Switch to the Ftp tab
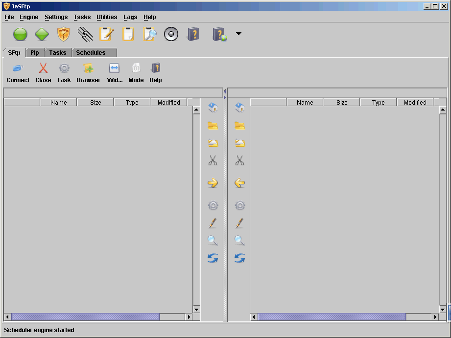The height and width of the screenshot is (338, 451). (x=35, y=53)
